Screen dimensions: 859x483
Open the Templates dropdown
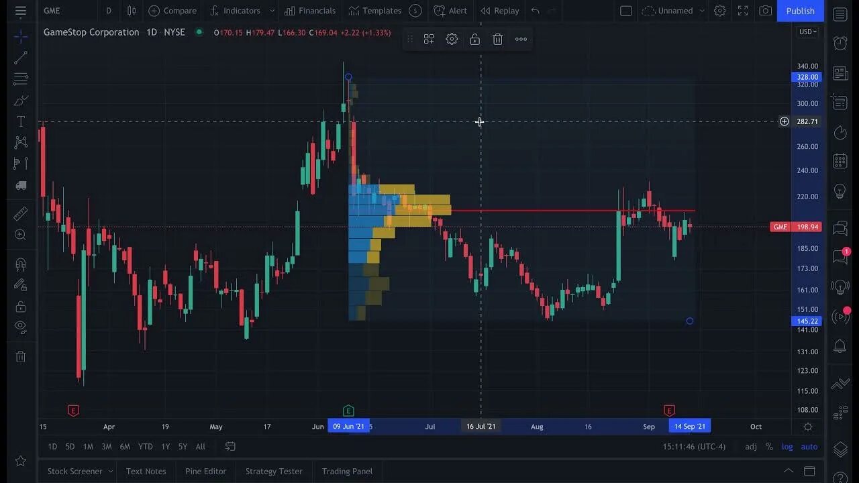click(x=374, y=11)
